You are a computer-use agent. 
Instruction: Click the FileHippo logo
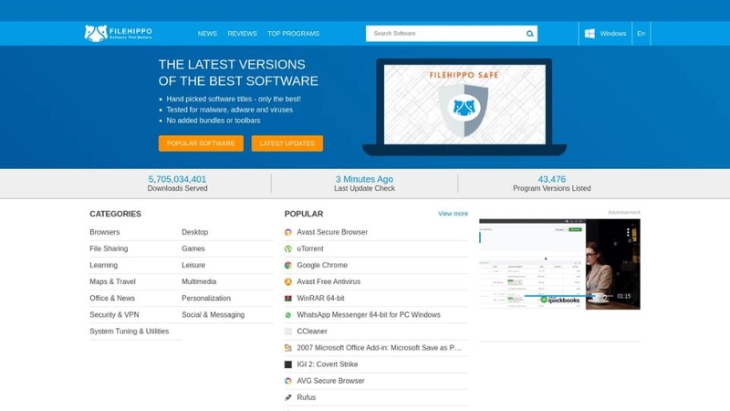click(119, 33)
